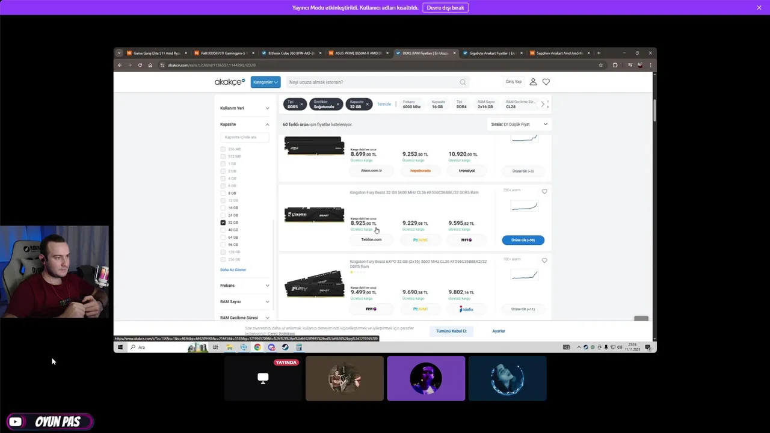Open the browser home page

[x=150, y=65]
